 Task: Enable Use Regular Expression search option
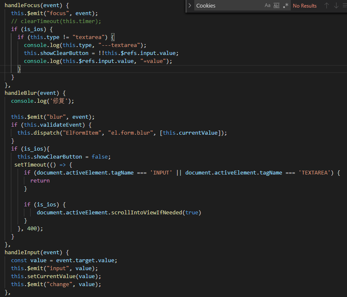pyautogui.click(x=286, y=5)
